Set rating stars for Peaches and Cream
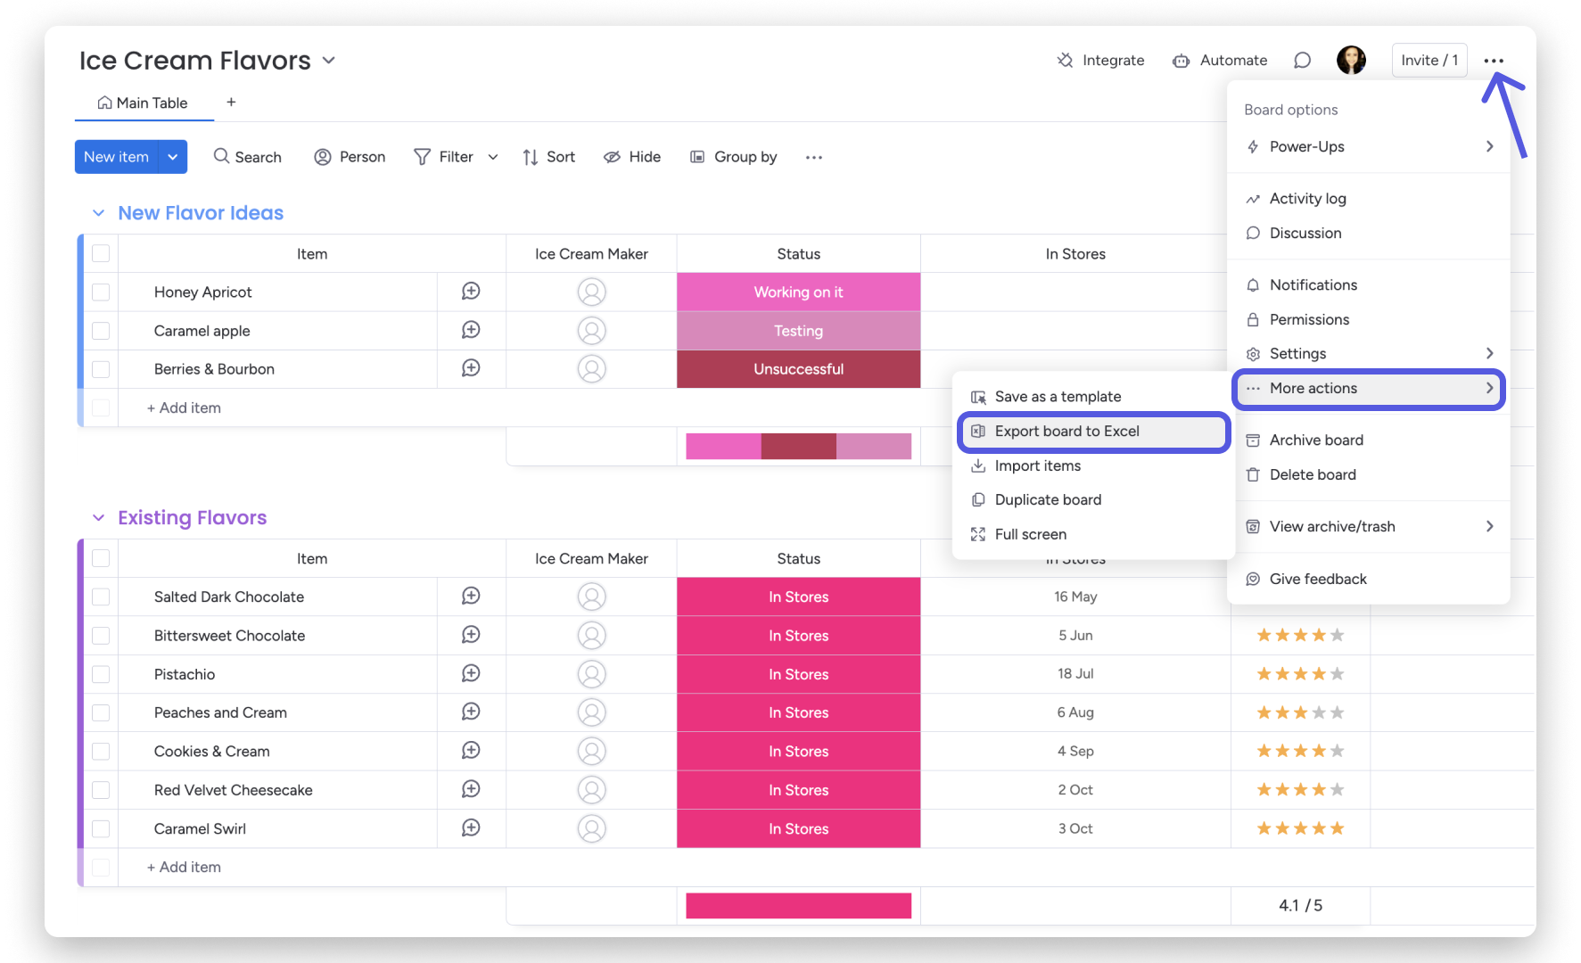This screenshot has height=963, width=1581. [x=1300, y=712]
